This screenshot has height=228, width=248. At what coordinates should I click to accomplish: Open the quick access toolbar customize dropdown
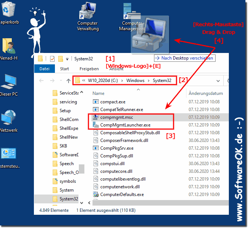click(67, 59)
